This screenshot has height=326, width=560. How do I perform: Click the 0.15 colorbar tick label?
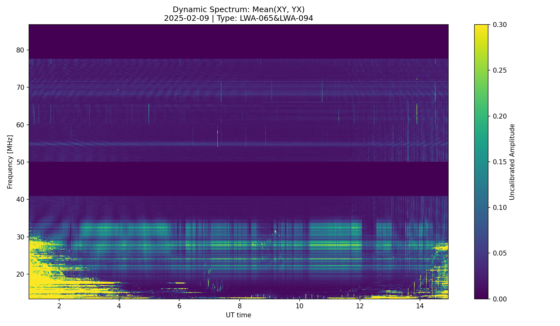tap(500, 162)
